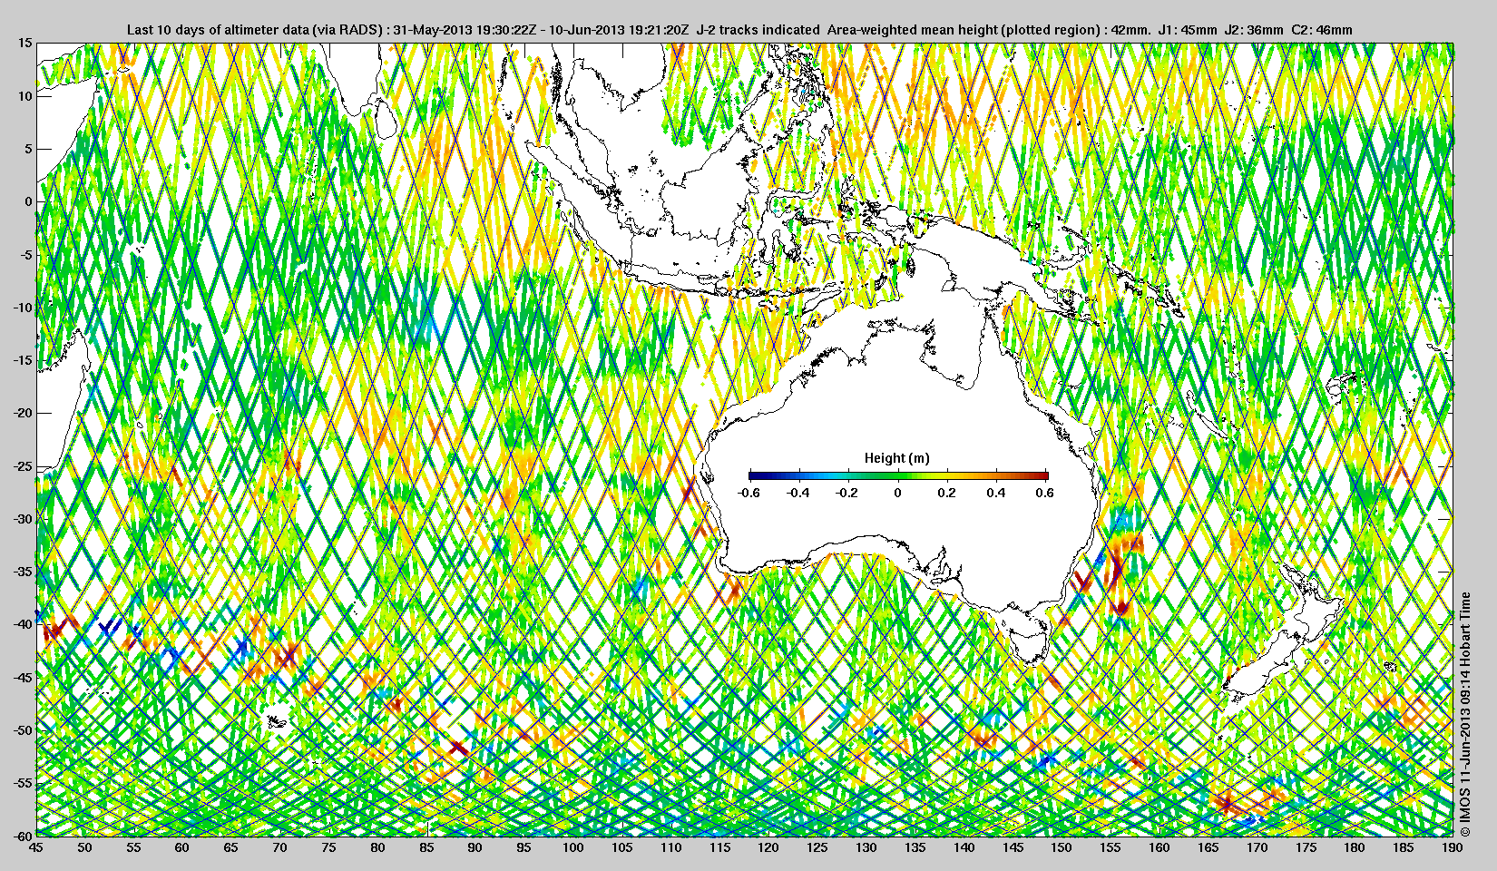
Task: Click longitude axis label '145'
Action: click(1013, 847)
